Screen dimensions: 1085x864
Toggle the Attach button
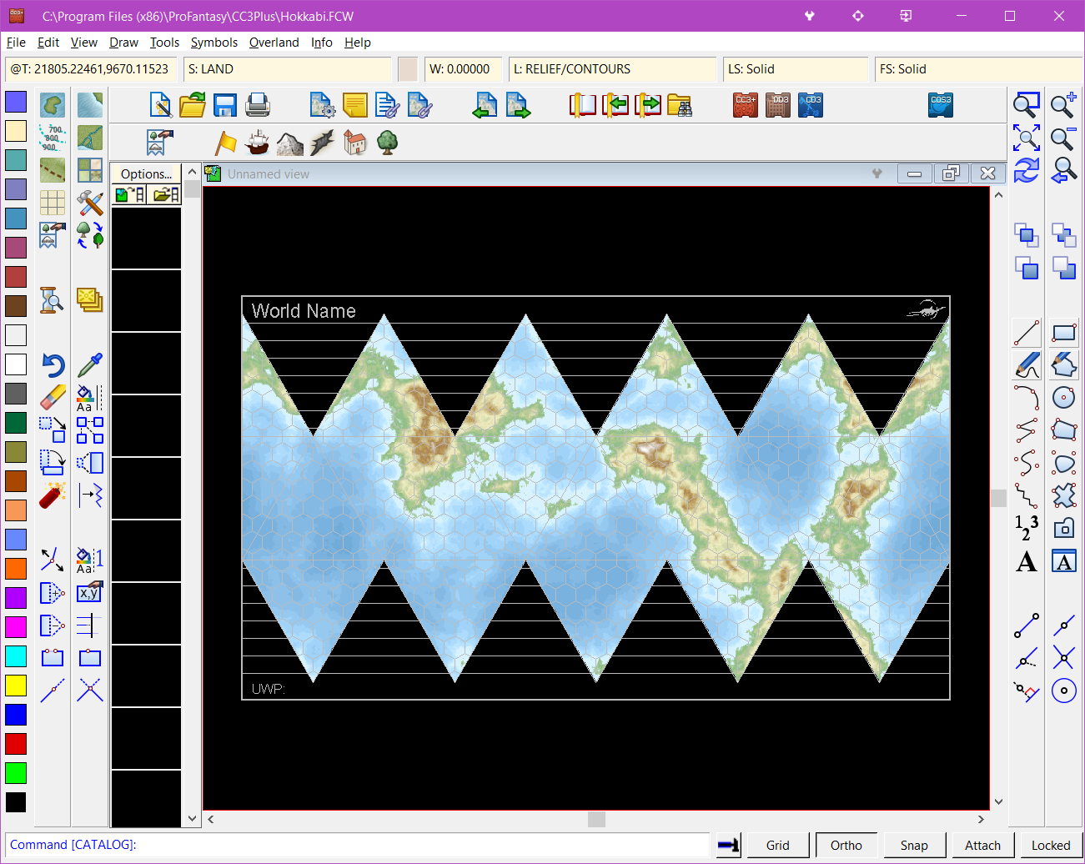(983, 845)
